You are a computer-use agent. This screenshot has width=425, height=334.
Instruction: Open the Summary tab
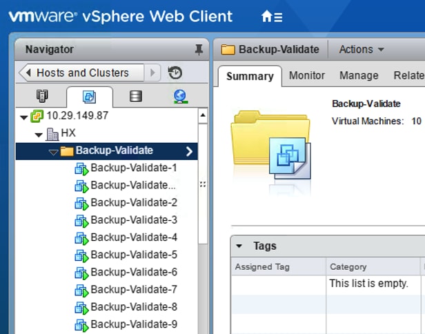coord(250,76)
